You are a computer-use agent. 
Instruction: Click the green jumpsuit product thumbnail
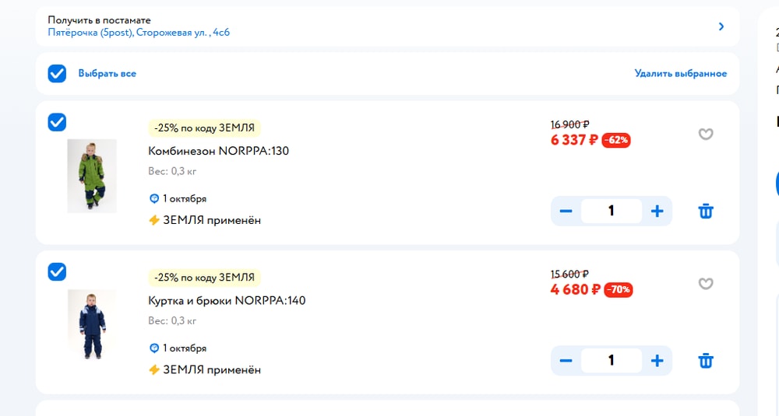[92, 176]
